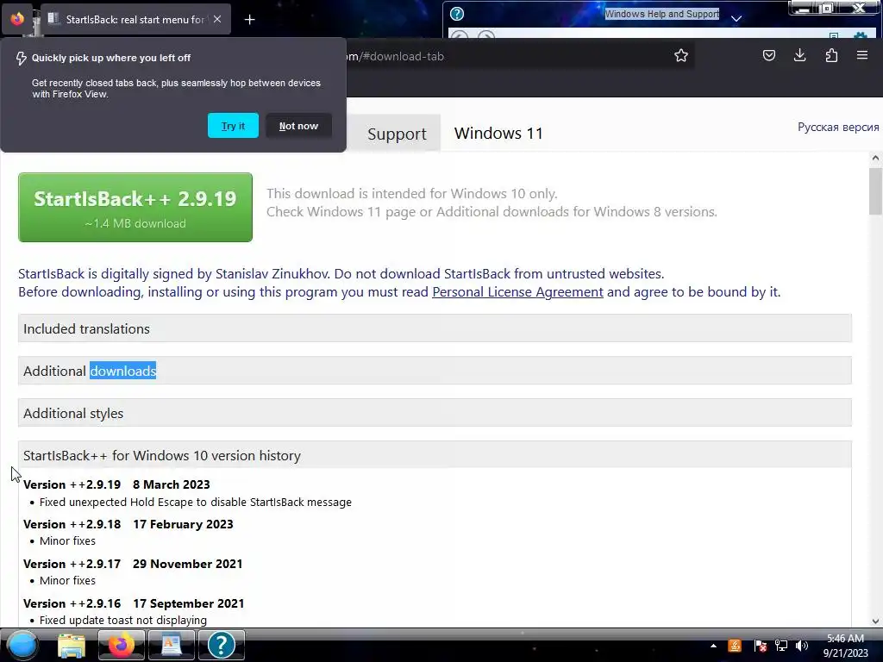
Task: Open the Help and Support options gear
Action: 860,36
